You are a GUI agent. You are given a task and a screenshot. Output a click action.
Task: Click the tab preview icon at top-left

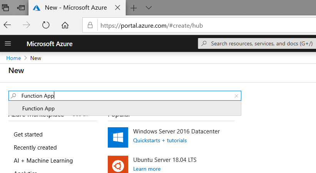click(5, 8)
